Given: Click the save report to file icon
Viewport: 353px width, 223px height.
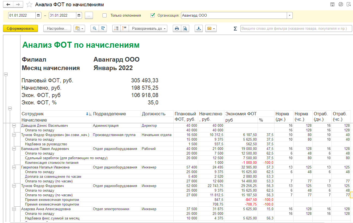Looking at the screenshot, I should coord(199,28).
